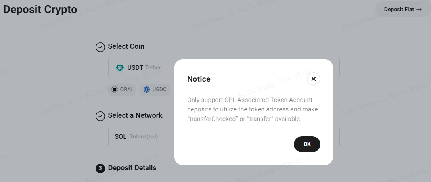Confirm the notice with the OK button
This screenshot has width=431, height=182.
(307, 144)
